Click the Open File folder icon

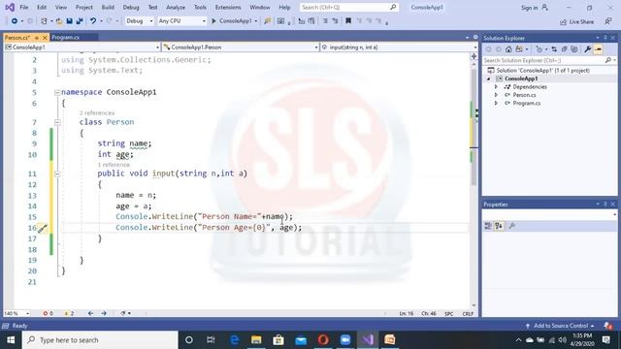click(x=58, y=21)
